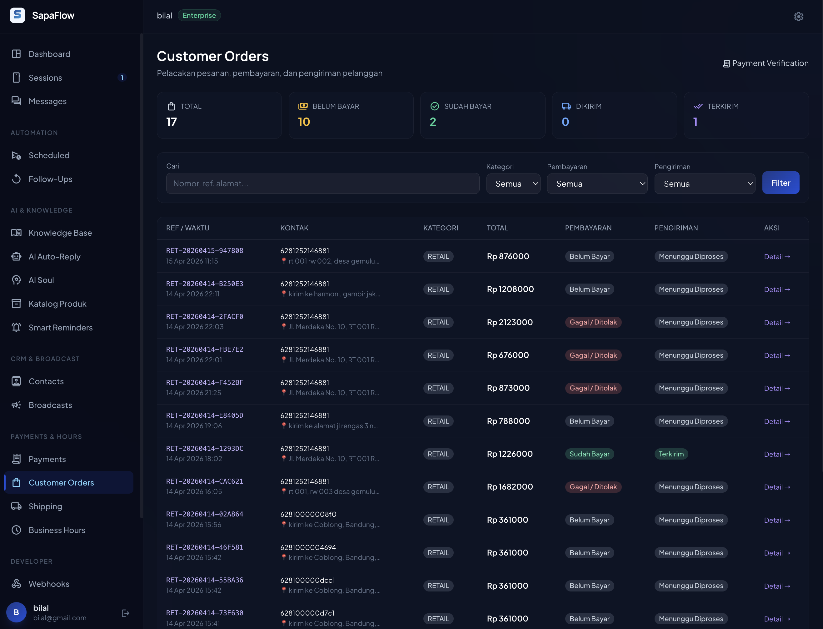823x629 pixels.
Task: Click the logout icon beside bilal's profile
Action: [125, 613]
